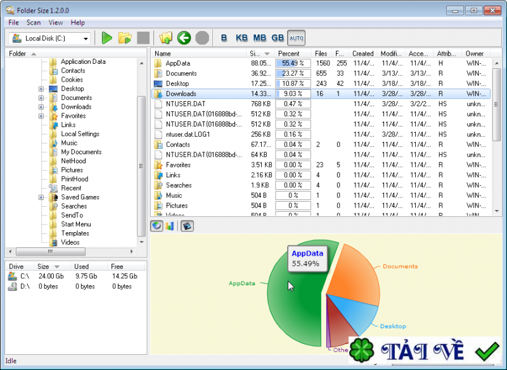Toggle the AUTO size unit button
The height and width of the screenshot is (370, 507).
[296, 38]
